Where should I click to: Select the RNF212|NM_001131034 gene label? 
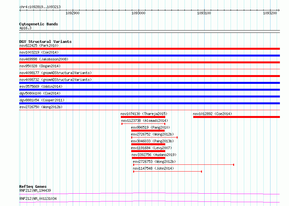coord(38,199)
